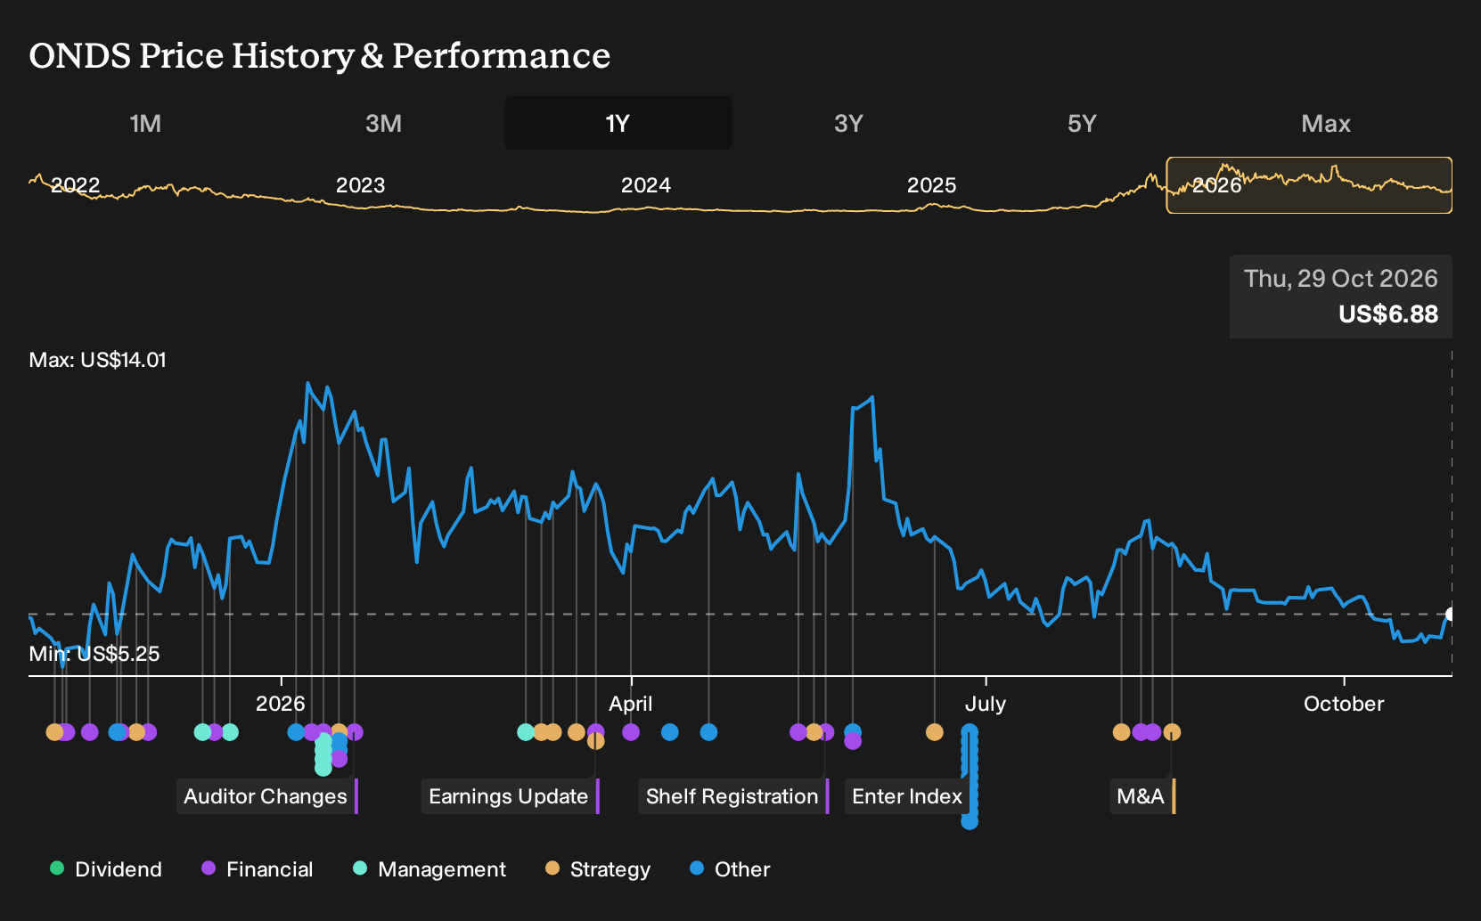Screen dimensions: 1481x921
Task: Open the 3Y price range
Action: point(848,123)
